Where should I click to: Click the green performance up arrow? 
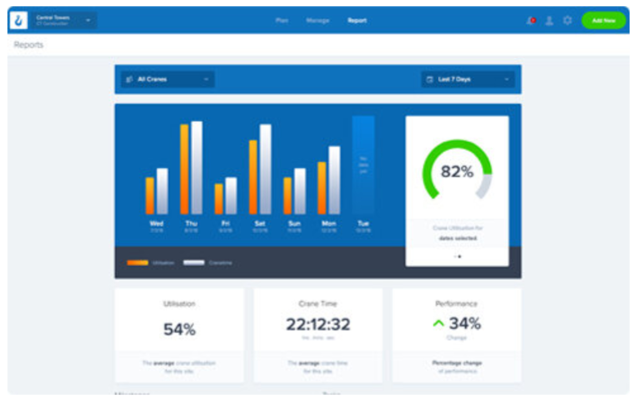[438, 324]
